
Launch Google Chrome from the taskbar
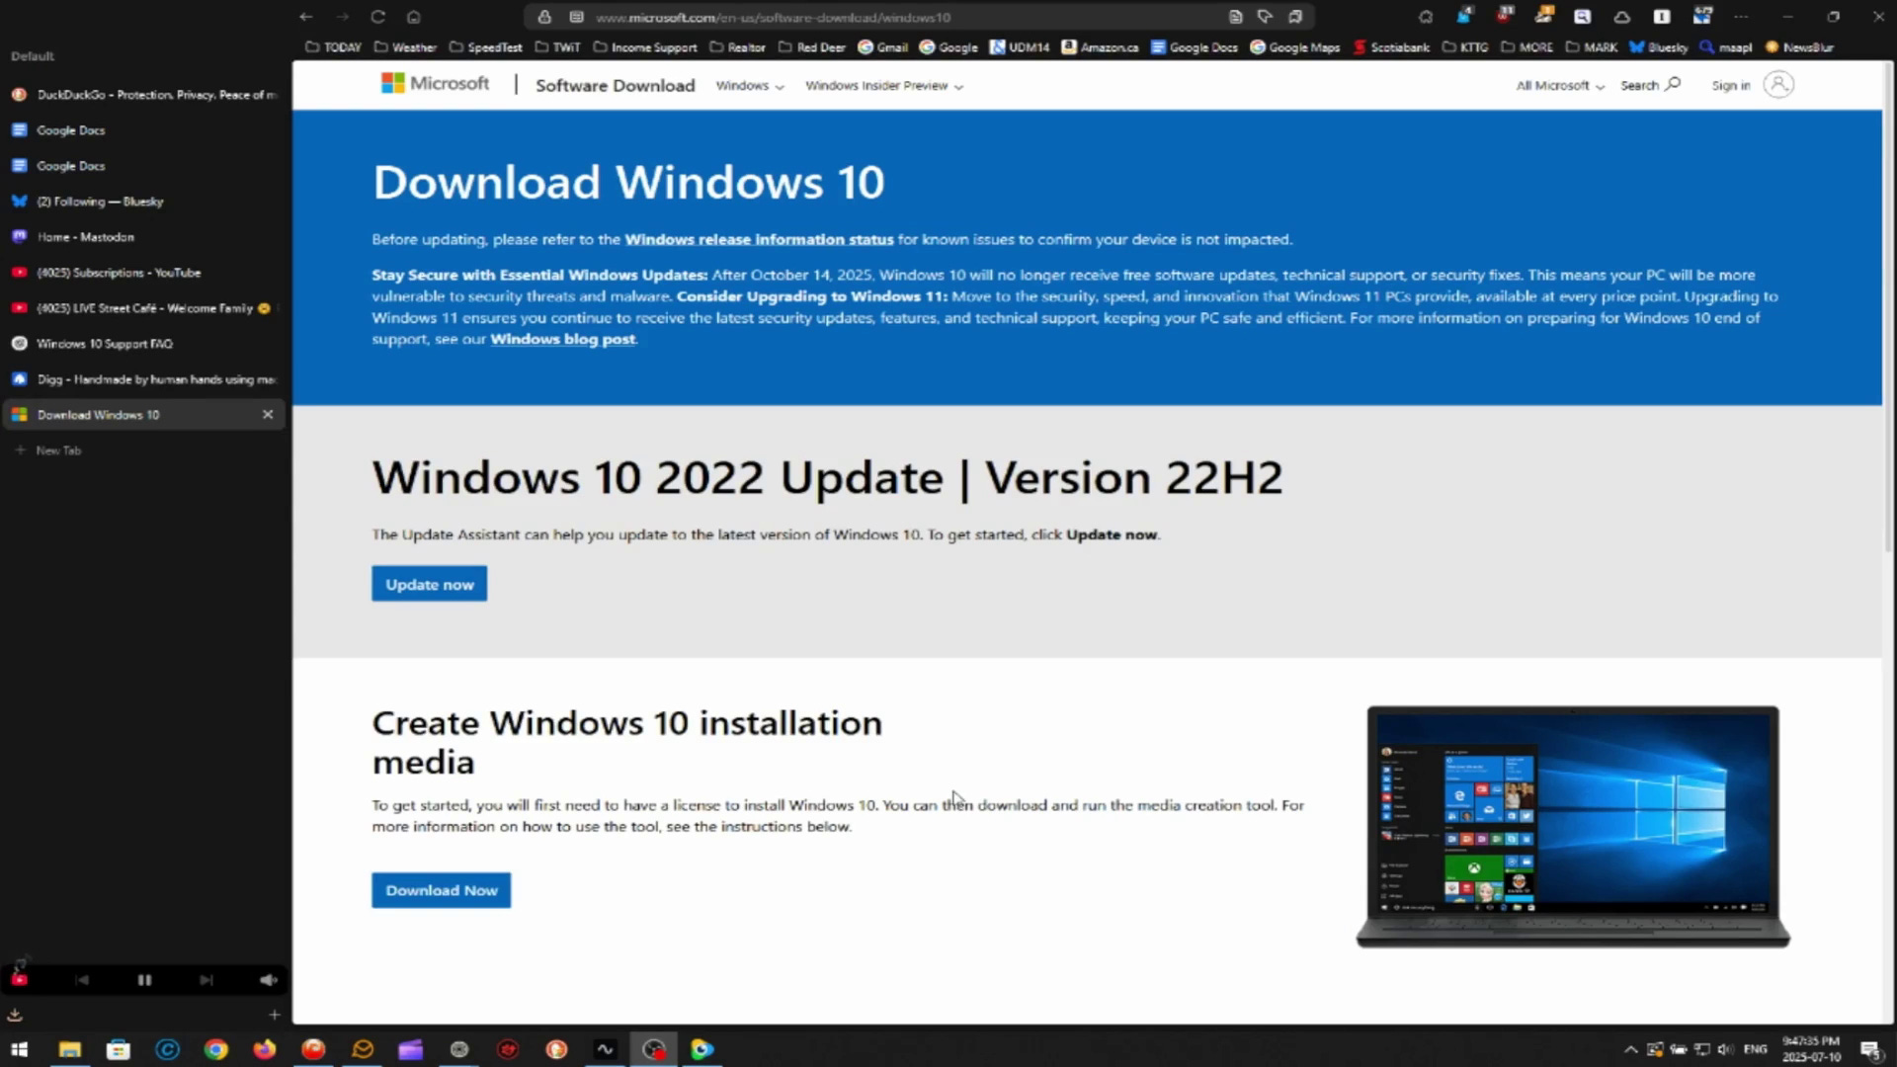pos(215,1049)
